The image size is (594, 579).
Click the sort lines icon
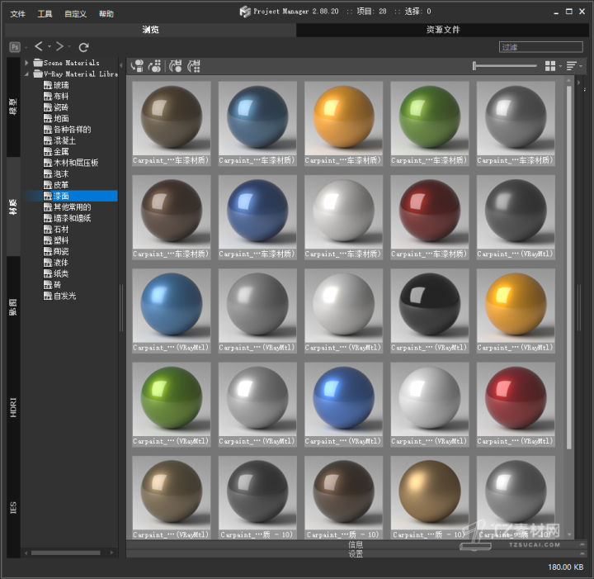(x=571, y=66)
